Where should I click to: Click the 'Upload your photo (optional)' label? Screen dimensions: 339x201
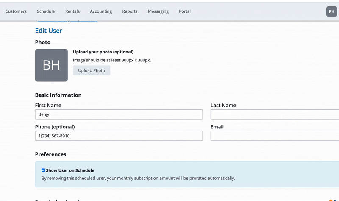pos(103,52)
